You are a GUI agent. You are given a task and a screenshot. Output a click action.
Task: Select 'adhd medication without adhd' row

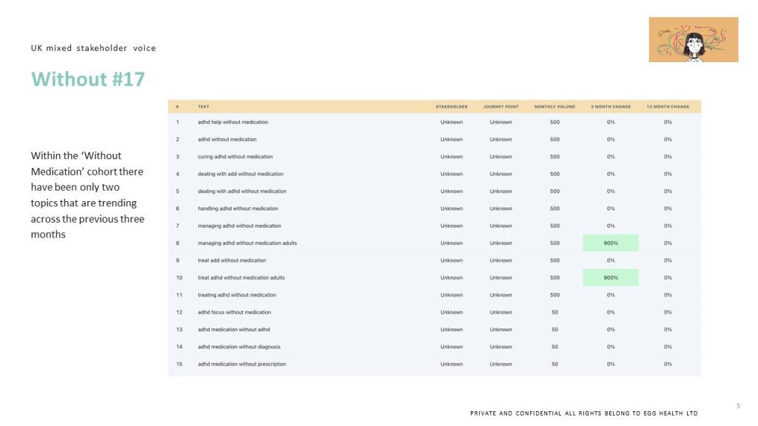434,330
